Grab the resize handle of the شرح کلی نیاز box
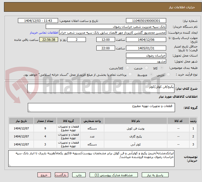Image resolution: width=202 pixels, height=182 pixels. (29, 92)
